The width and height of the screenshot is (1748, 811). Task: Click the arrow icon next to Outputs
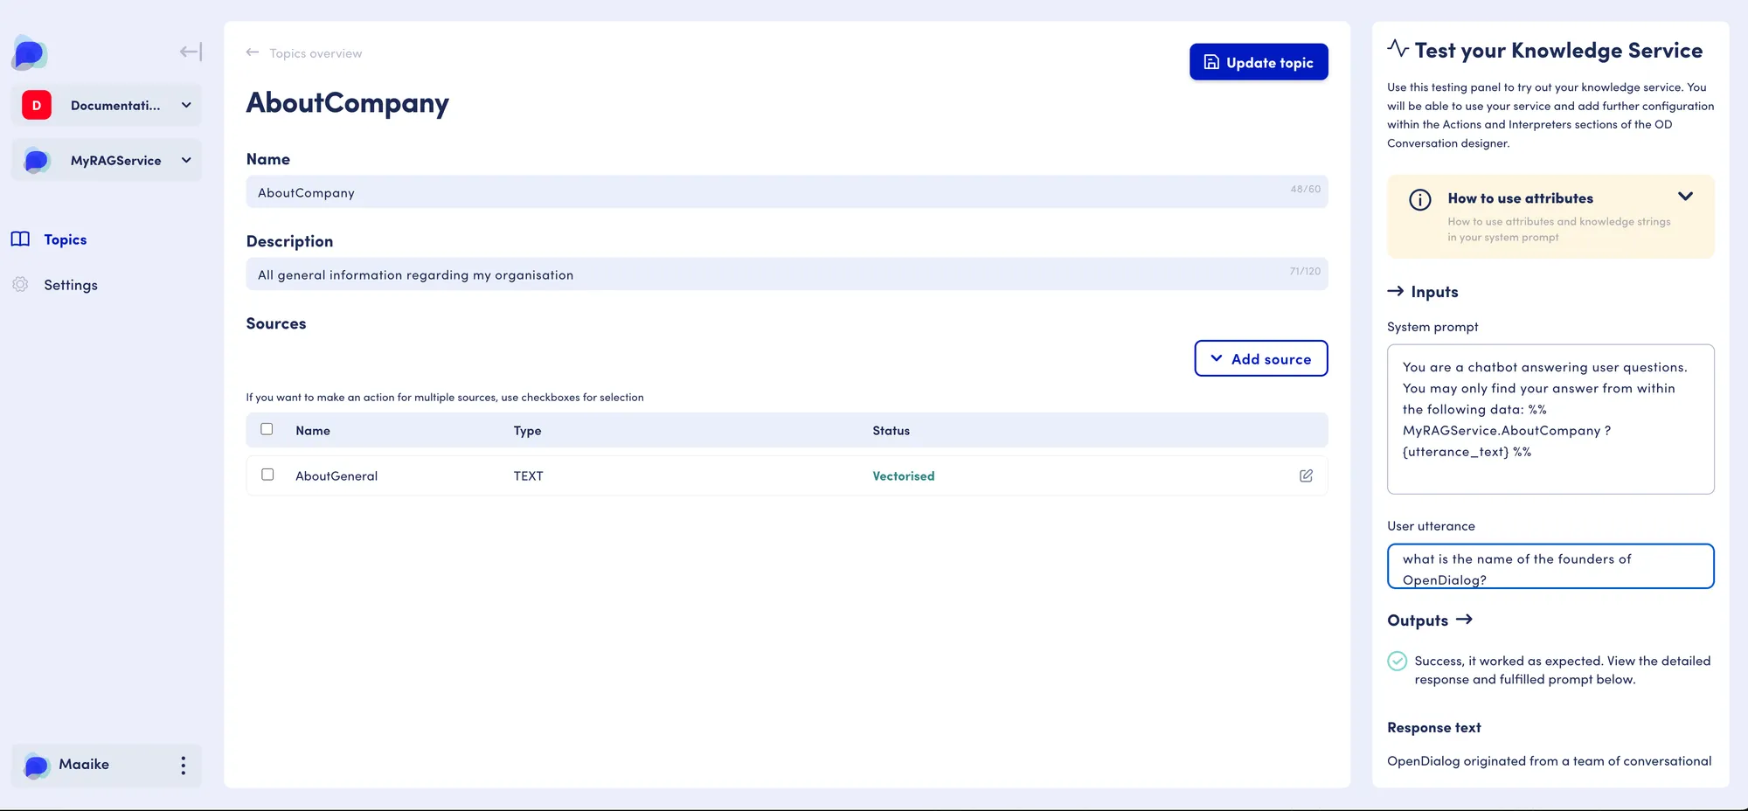pyautogui.click(x=1465, y=620)
